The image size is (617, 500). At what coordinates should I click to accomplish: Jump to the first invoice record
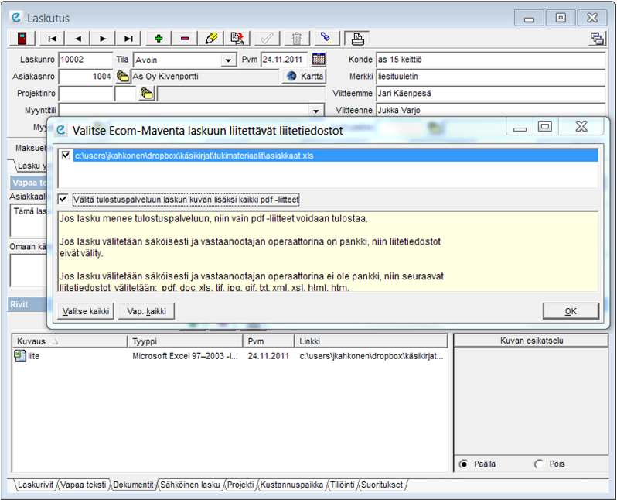tap(52, 39)
